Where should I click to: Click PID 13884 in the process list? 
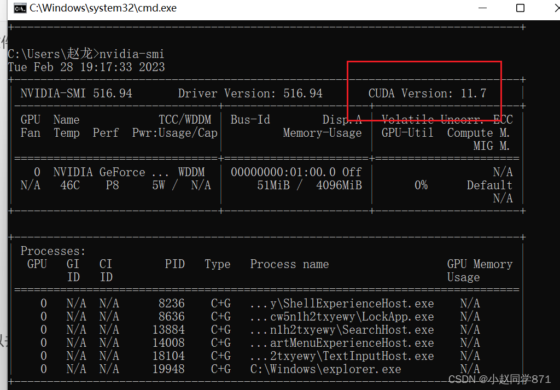coord(168,330)
